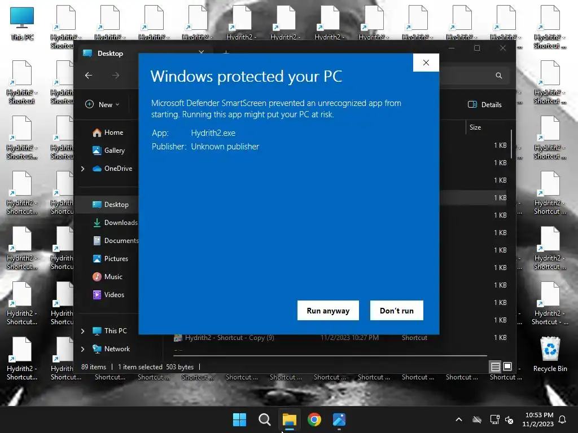Screen dimensions: 578x433
Task: Open Pictures in Explorer sidebar
Action: (x=110, y=258)
